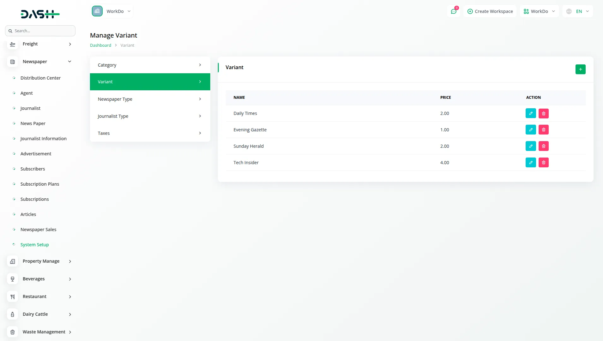
Task: Select the Newspaper Type tab
Action: 150,99
